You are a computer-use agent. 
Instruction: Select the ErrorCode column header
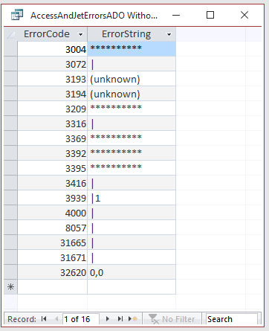click(52, 34)
